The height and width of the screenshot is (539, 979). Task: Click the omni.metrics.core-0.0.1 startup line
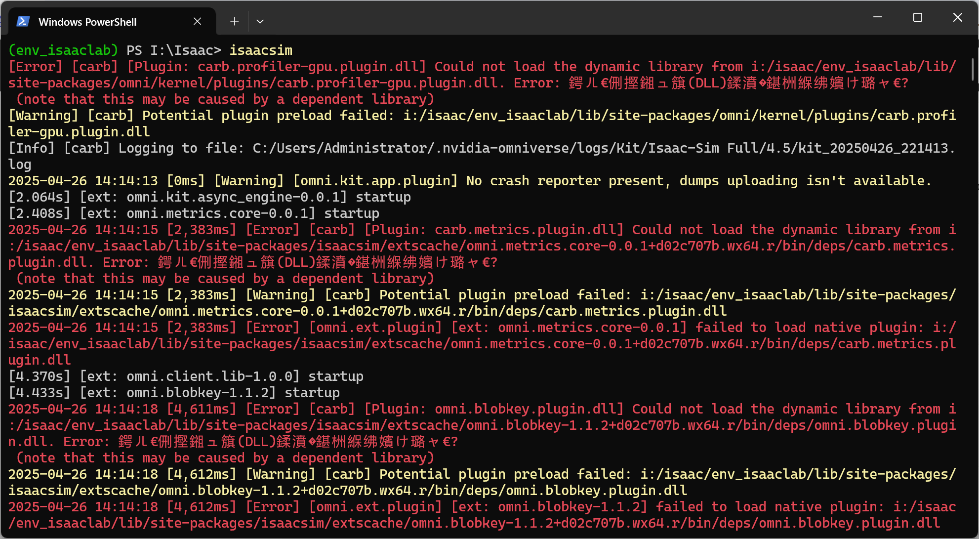click(194, 213)
